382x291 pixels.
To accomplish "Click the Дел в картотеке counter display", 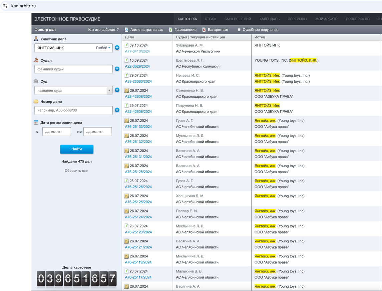I will [x=76, y=278].
